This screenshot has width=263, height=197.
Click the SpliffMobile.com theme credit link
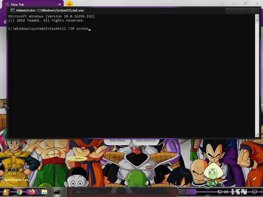(16, 180)
